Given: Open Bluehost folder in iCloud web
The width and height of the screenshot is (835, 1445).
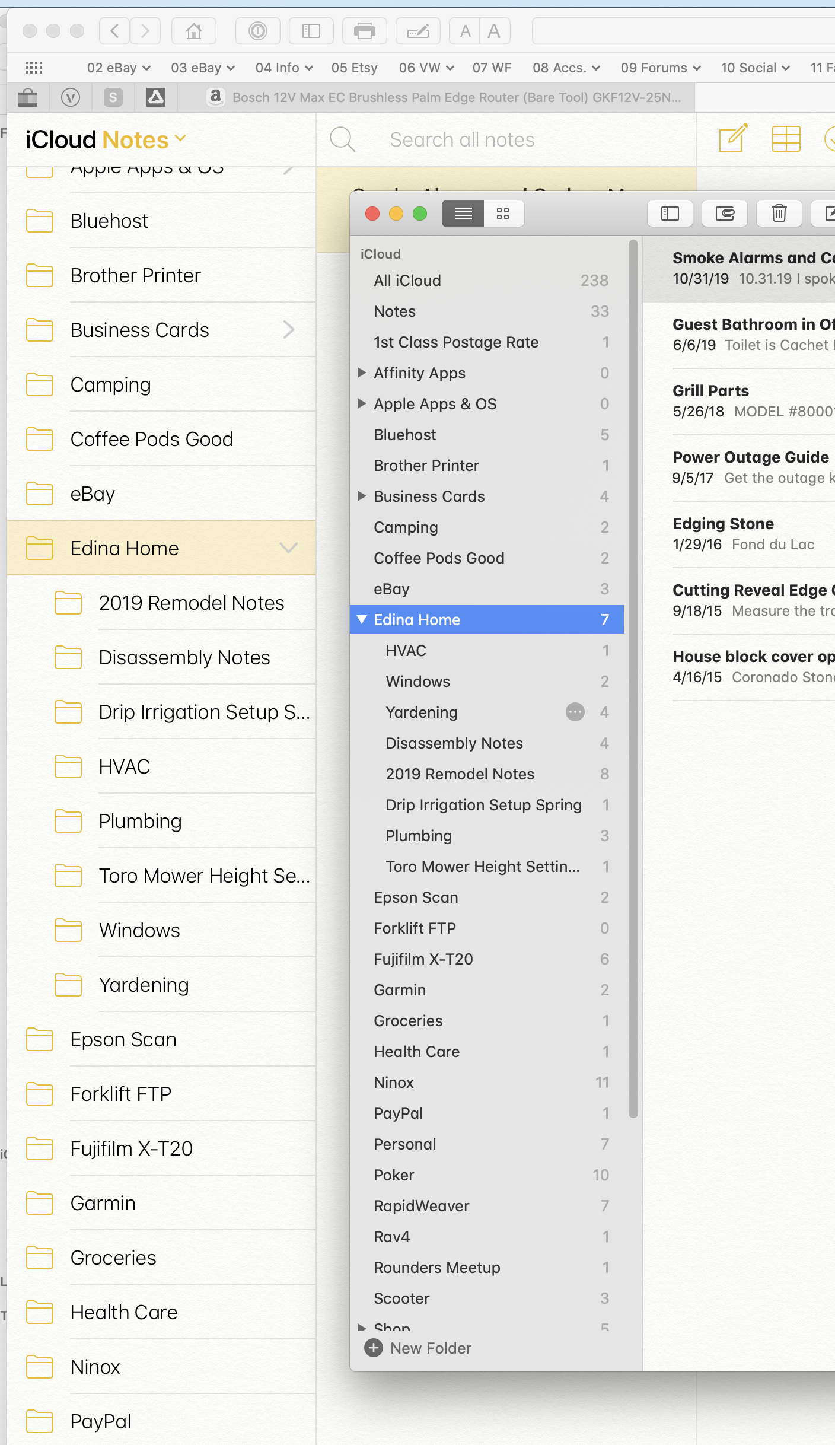Looking at the screenshot, I should [x=161, y=221].
